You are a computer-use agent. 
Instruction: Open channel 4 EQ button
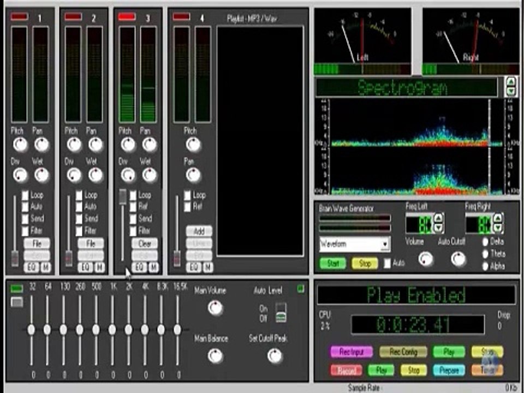click(x=193, y=267)
